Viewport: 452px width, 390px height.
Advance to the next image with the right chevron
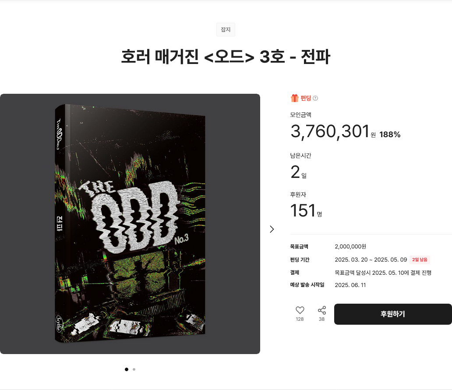[x=272, y=229]
